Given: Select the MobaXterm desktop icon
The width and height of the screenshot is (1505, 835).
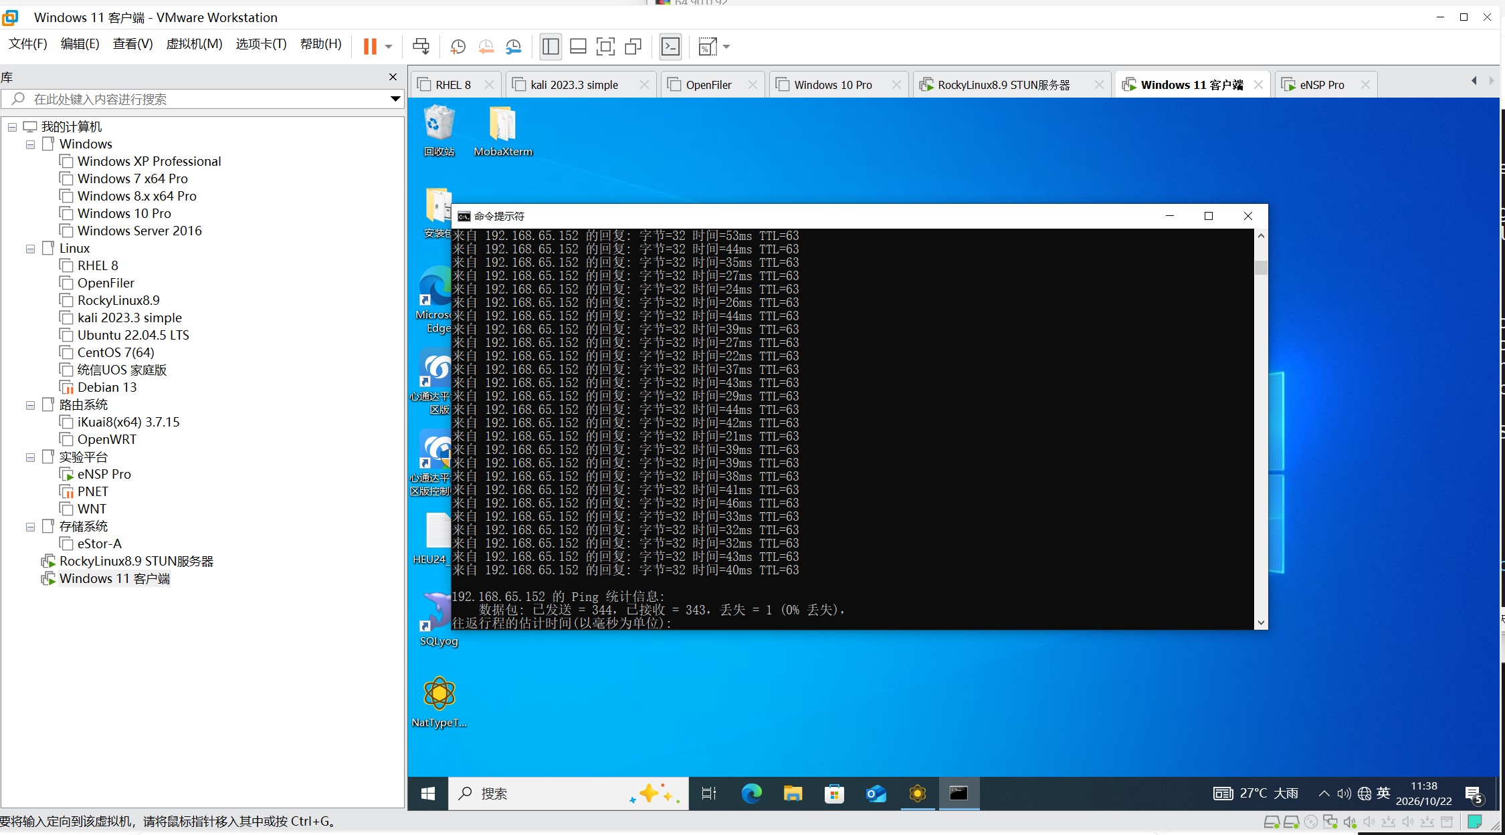Looking at the screenshot, I should point(503,130).
